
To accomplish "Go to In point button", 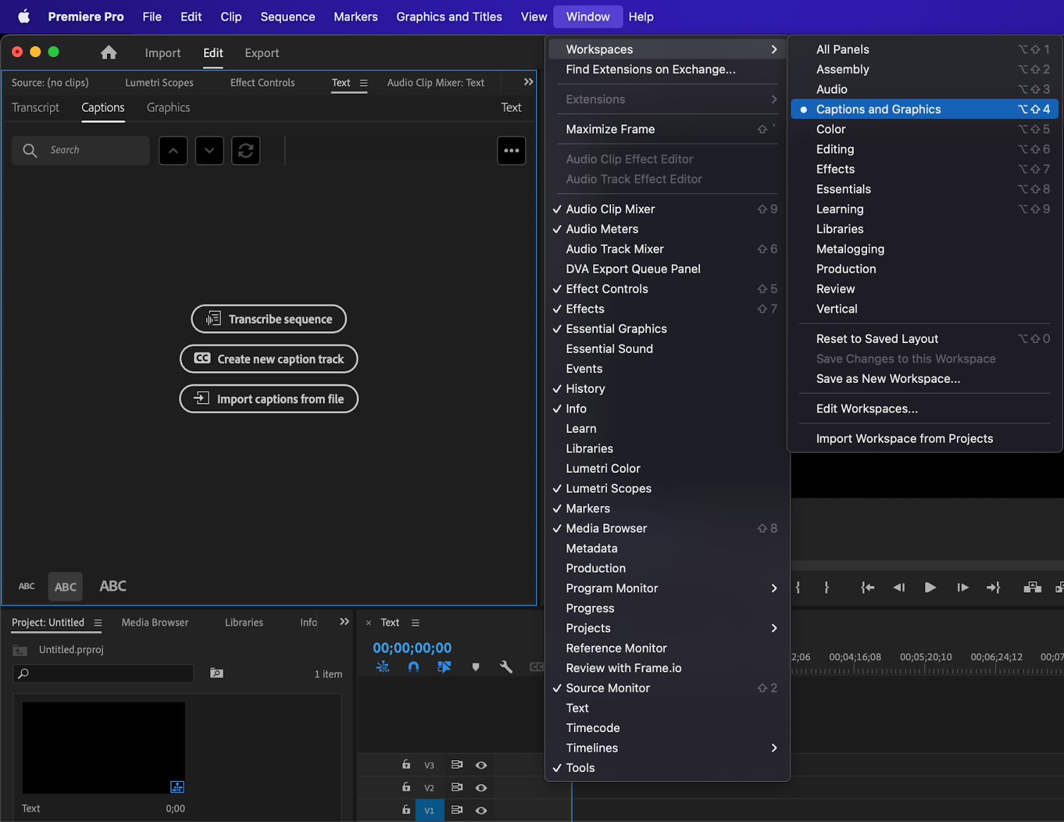I will (x=868, y=587).
